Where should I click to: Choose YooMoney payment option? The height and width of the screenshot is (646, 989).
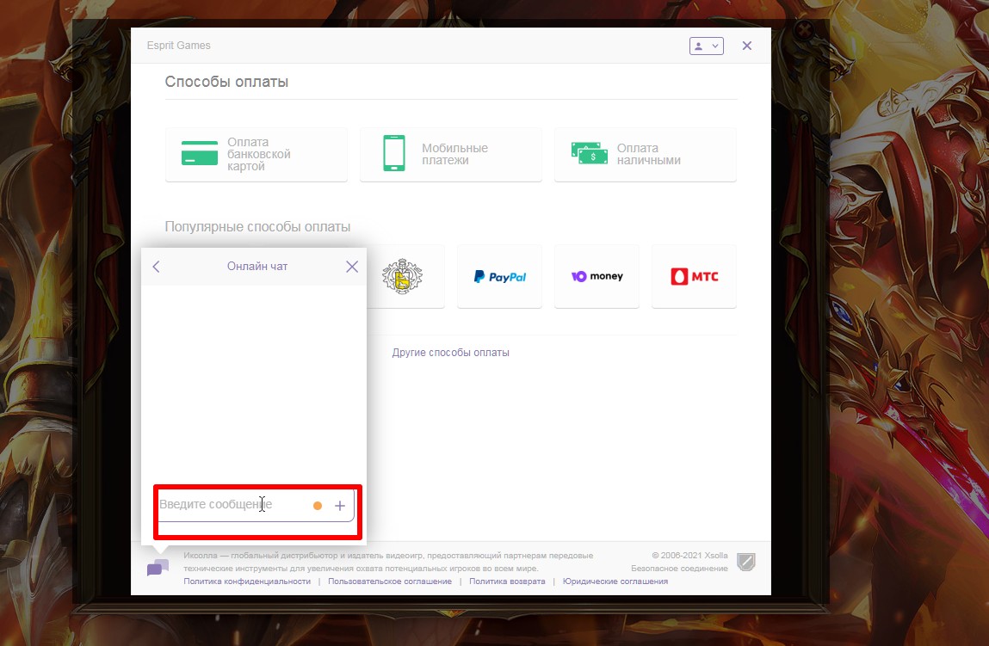pyautogui.click(x=596, y=277)
